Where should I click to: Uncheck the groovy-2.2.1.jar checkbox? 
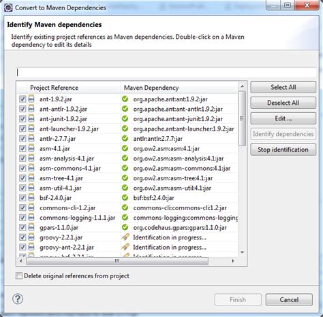pyautogui.click(x=22, y=237)
